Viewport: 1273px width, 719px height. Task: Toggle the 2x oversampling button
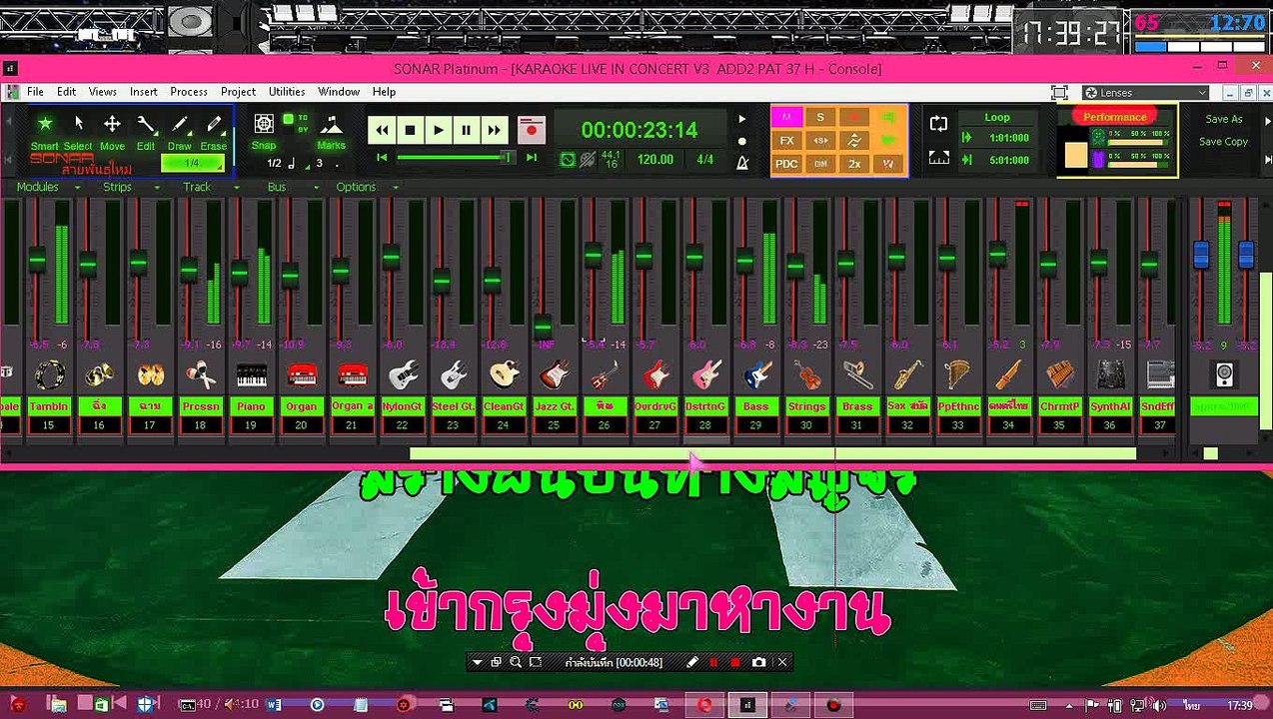coord(854,164)
